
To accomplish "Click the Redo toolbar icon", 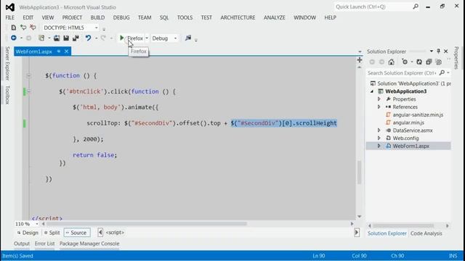I will tap(103, 38).
